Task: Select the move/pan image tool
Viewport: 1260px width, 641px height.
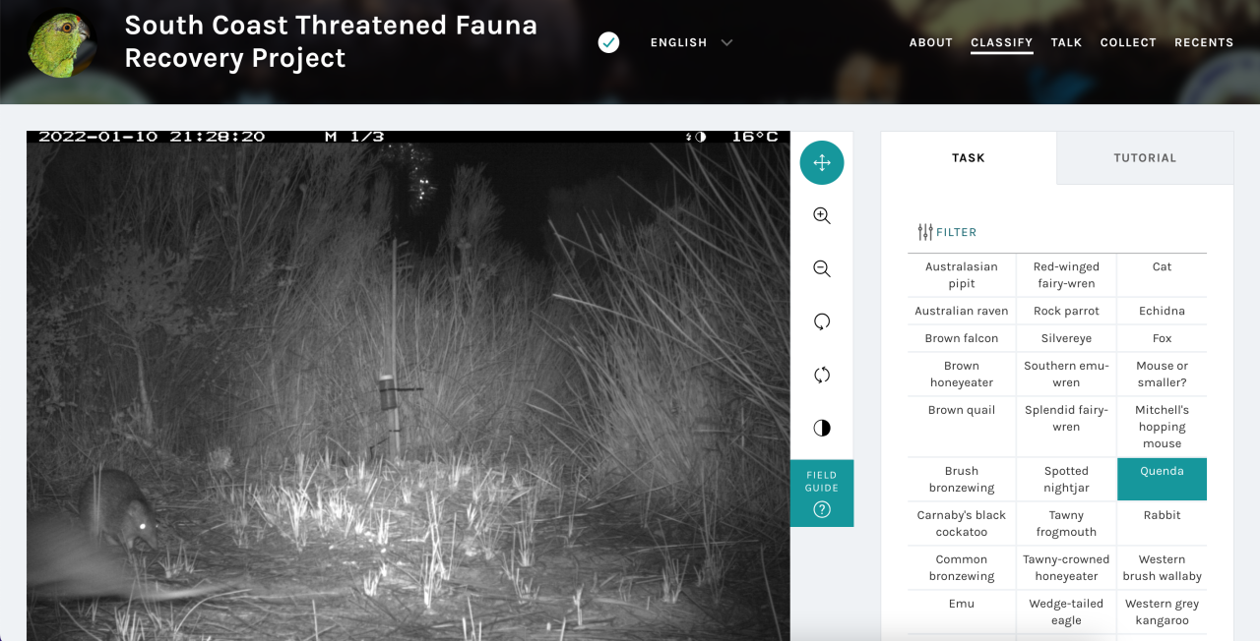Action: (x=822, y=163)
